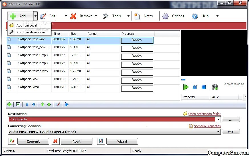
Task: Launch the Wizard button
Action: point(122,141)
